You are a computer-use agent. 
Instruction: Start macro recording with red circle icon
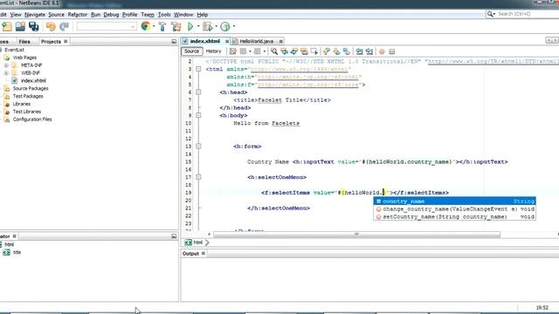(x=382, y=51)
